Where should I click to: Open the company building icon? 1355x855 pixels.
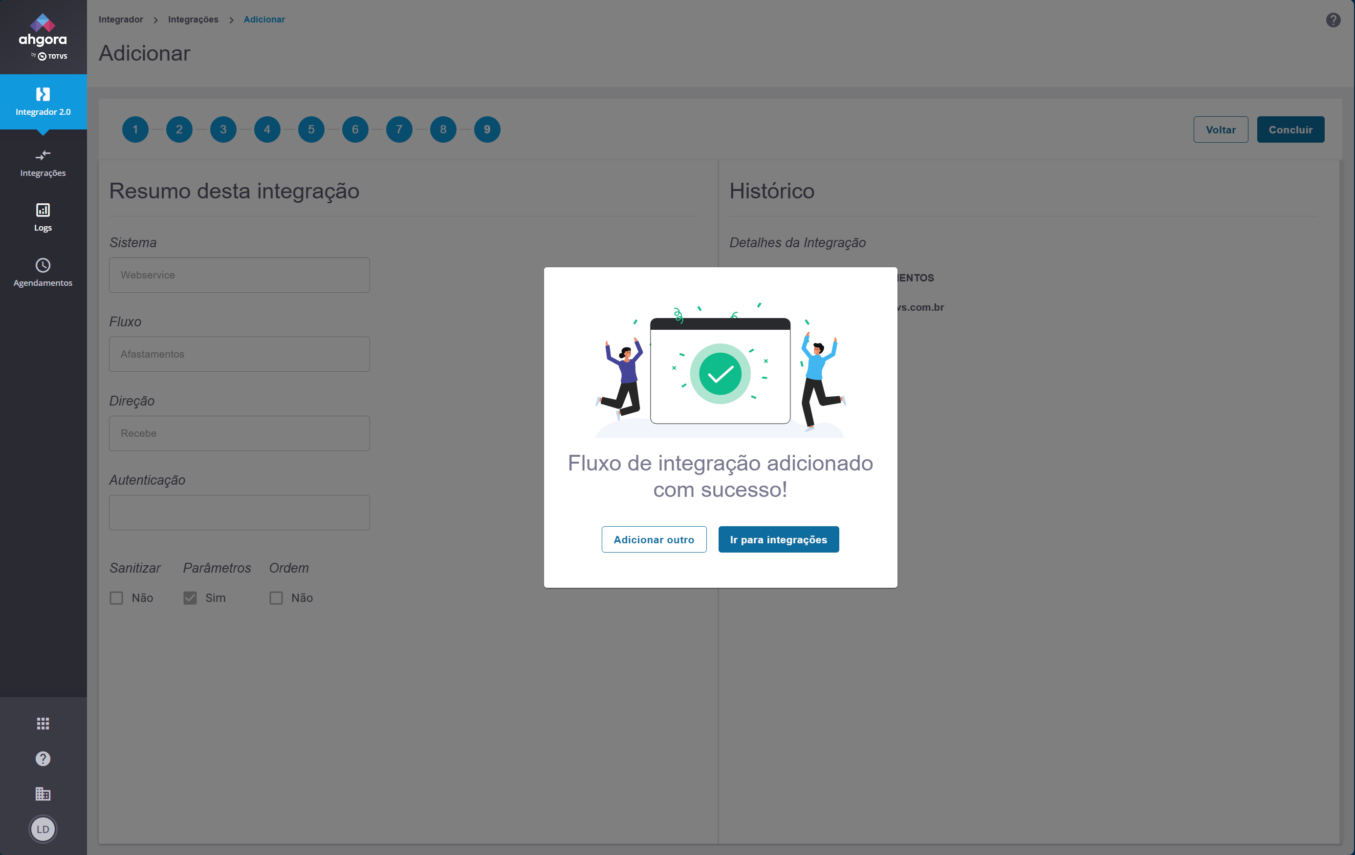tap(43, 794)
